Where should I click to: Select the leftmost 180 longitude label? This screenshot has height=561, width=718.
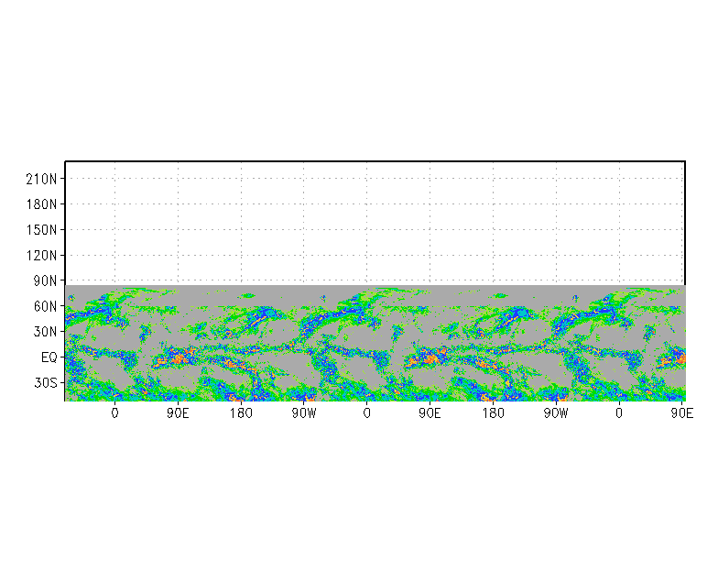(241, 413)
